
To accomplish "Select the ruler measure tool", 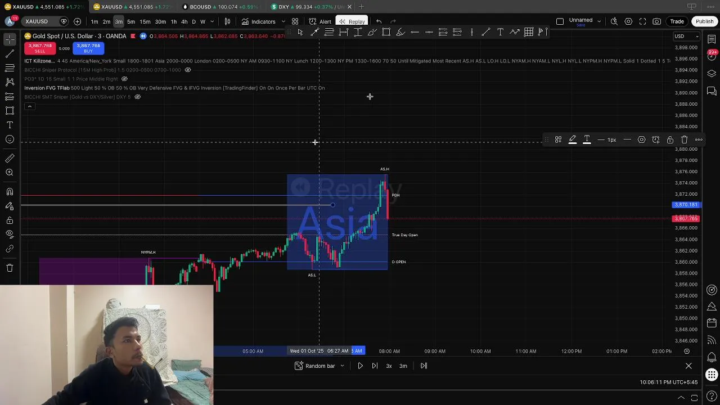I will click(10, 158).
